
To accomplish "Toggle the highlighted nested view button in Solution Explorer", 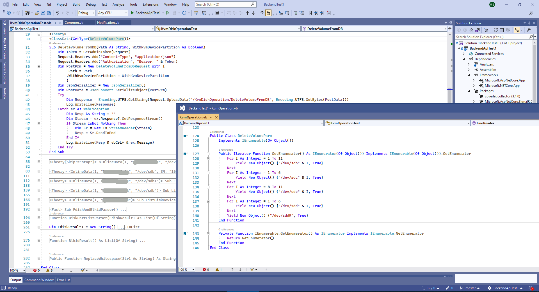I will point(517,30).
